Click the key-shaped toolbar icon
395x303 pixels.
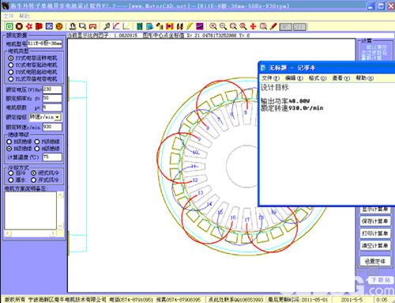click(x=107, y=26)
